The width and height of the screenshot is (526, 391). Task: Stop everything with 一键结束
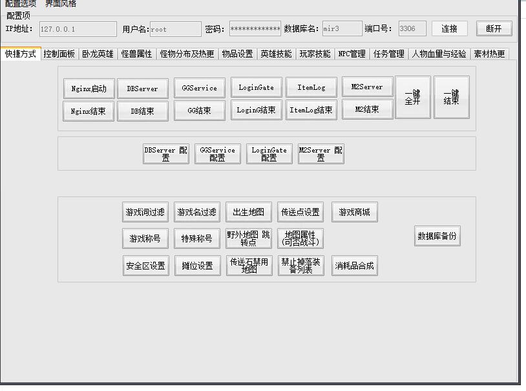click(x=451, y=98)
